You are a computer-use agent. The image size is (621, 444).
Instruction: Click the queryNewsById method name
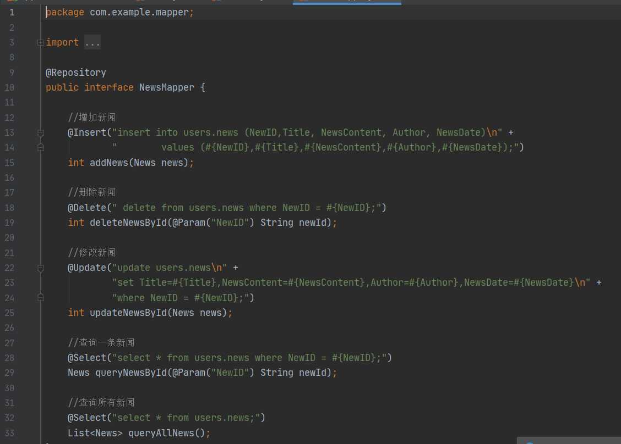tap(131, 373)
